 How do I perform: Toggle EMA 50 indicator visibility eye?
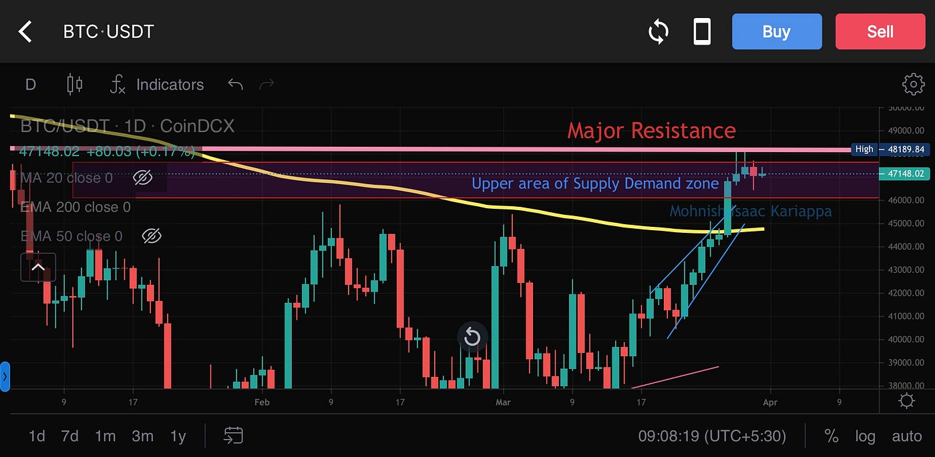coord(152,236)
